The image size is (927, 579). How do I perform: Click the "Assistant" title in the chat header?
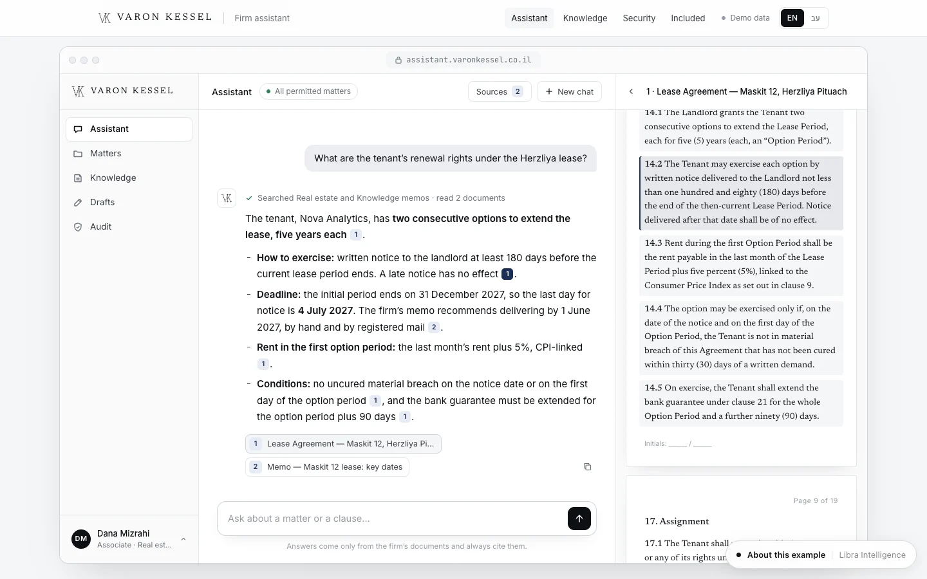[x=232, y=92]
